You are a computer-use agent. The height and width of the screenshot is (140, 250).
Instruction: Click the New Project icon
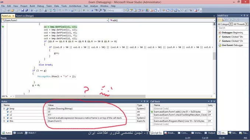4,10
